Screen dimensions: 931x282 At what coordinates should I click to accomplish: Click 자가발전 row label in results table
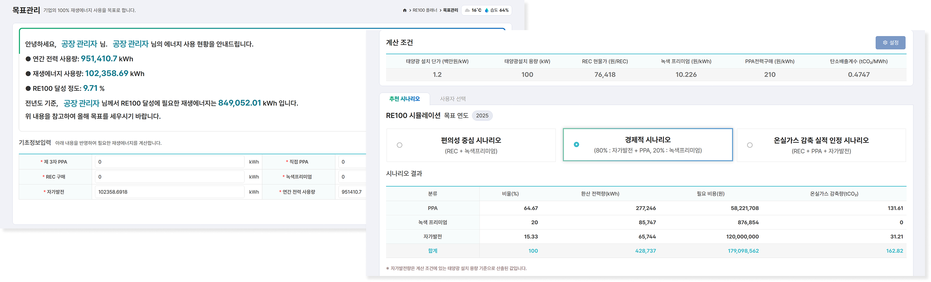pyautogui.click(x=433, y=237)
